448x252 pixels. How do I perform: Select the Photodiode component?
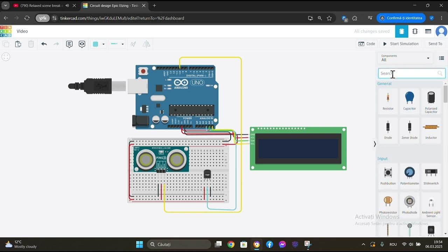click(x=409, y=204)
